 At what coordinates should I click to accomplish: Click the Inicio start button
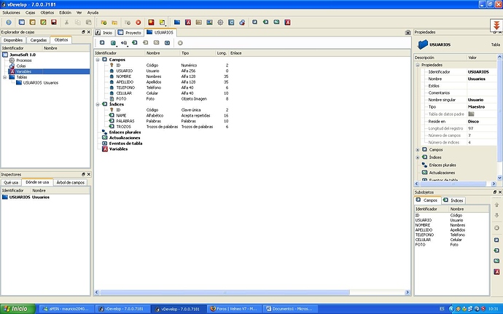click(15, 308)
